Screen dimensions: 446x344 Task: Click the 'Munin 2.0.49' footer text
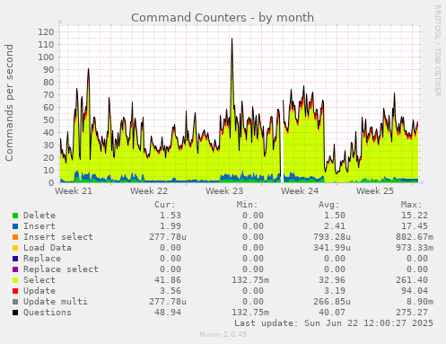tap(223, 334)
